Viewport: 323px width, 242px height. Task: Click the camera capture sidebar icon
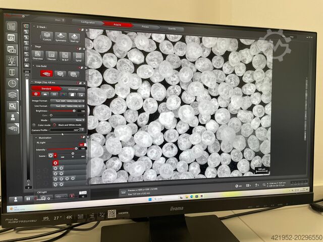[12, 49]
